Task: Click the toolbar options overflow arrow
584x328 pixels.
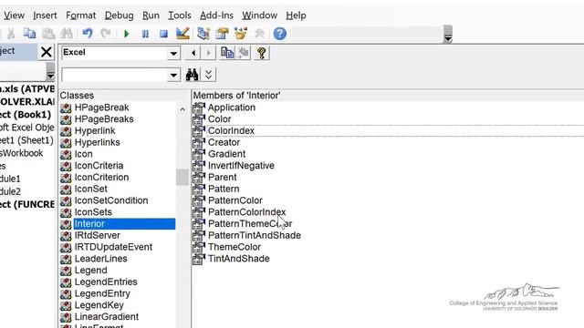Action: click(448, 35)
